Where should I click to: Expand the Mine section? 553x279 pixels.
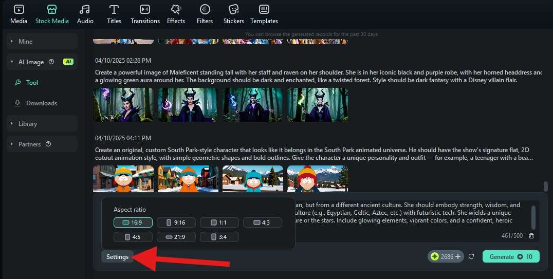(42, 41)
